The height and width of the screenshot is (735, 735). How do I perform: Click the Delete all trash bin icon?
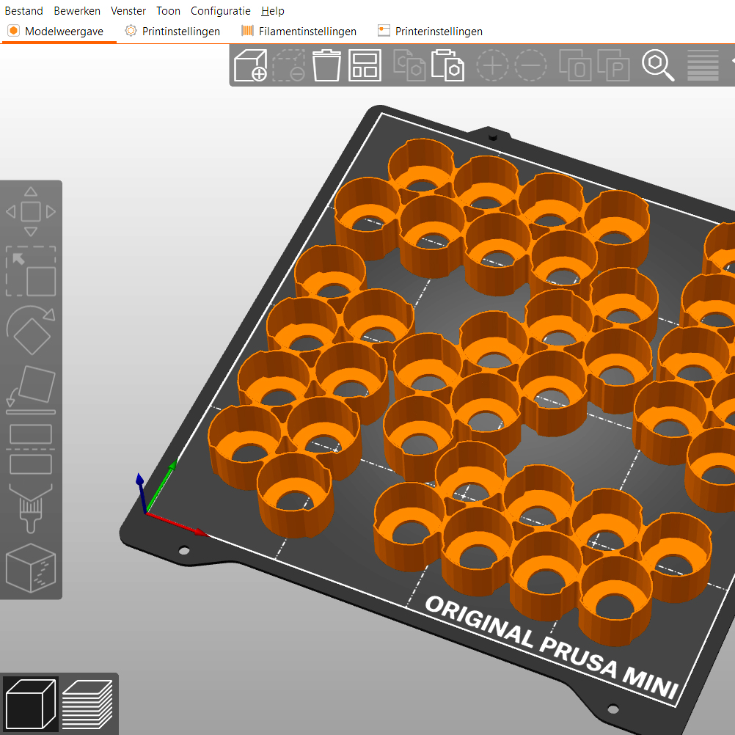coord(326,65)
